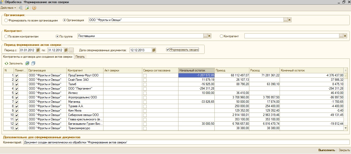
Task: Click the Выполнить button
Action: (x=327, y=150)
